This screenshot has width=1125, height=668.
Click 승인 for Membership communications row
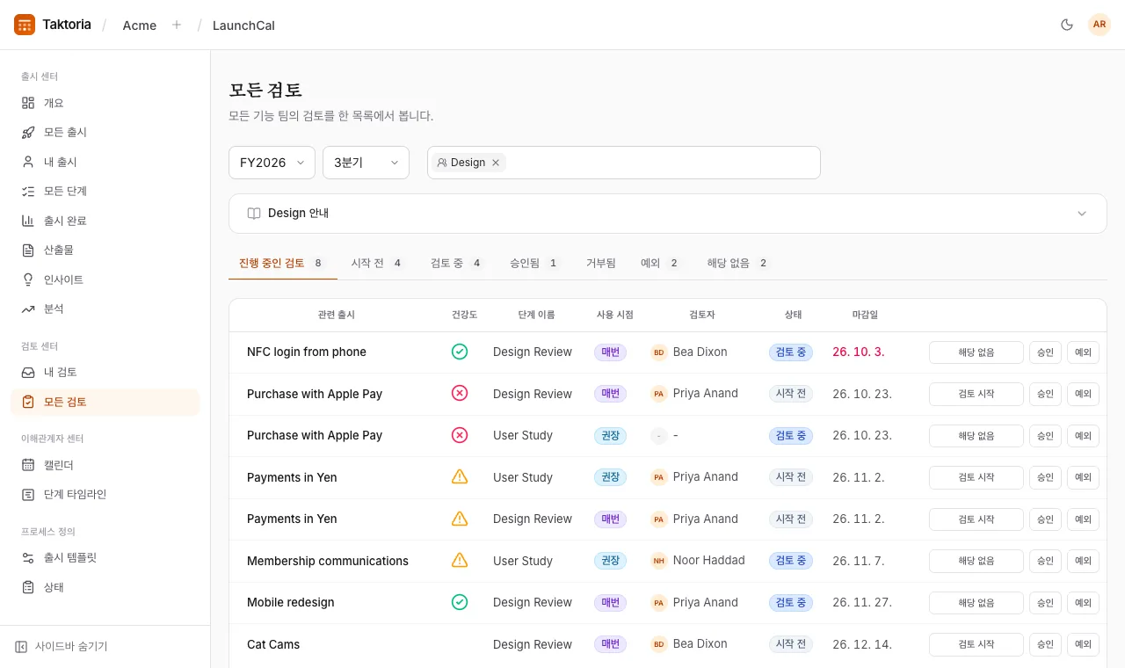coord(1045,561)
